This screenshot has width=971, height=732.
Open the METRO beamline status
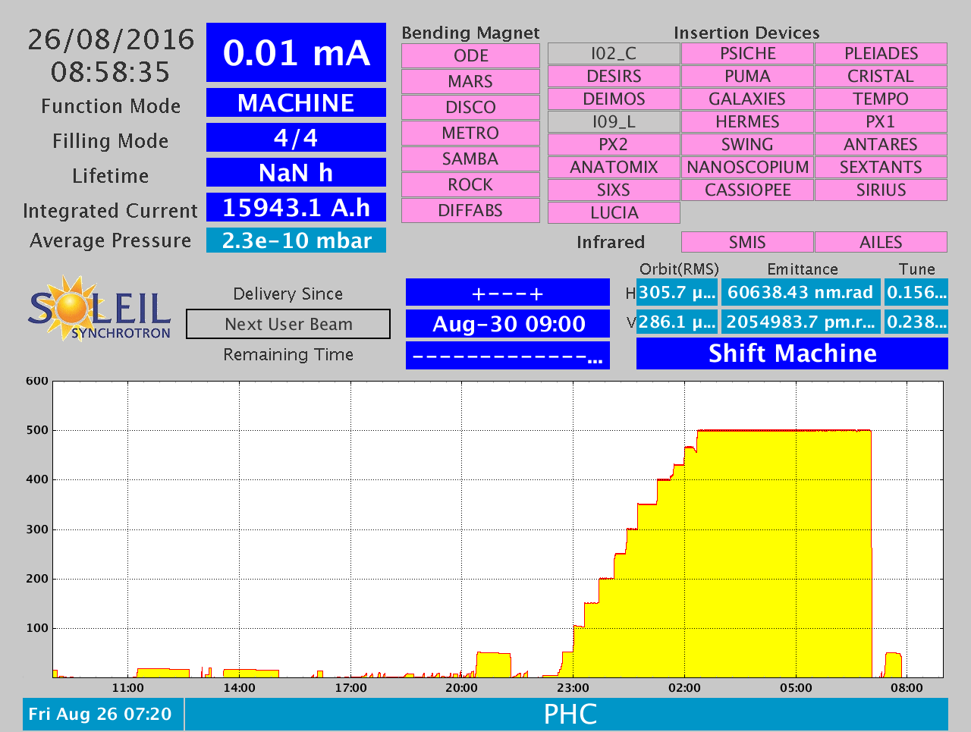[x=470, y=134]
